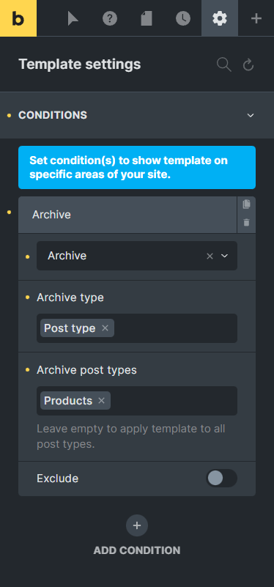Open the Archive dropdown arrow
The height and width of the screenshot is (587, 274).
225,256
